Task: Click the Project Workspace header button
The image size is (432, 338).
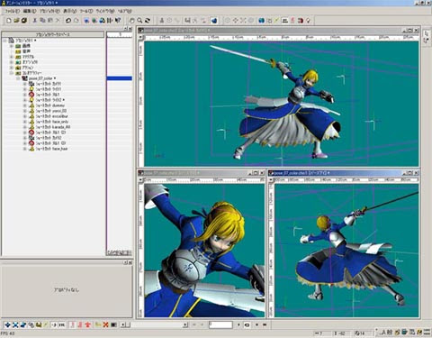Action: [53, 34]
